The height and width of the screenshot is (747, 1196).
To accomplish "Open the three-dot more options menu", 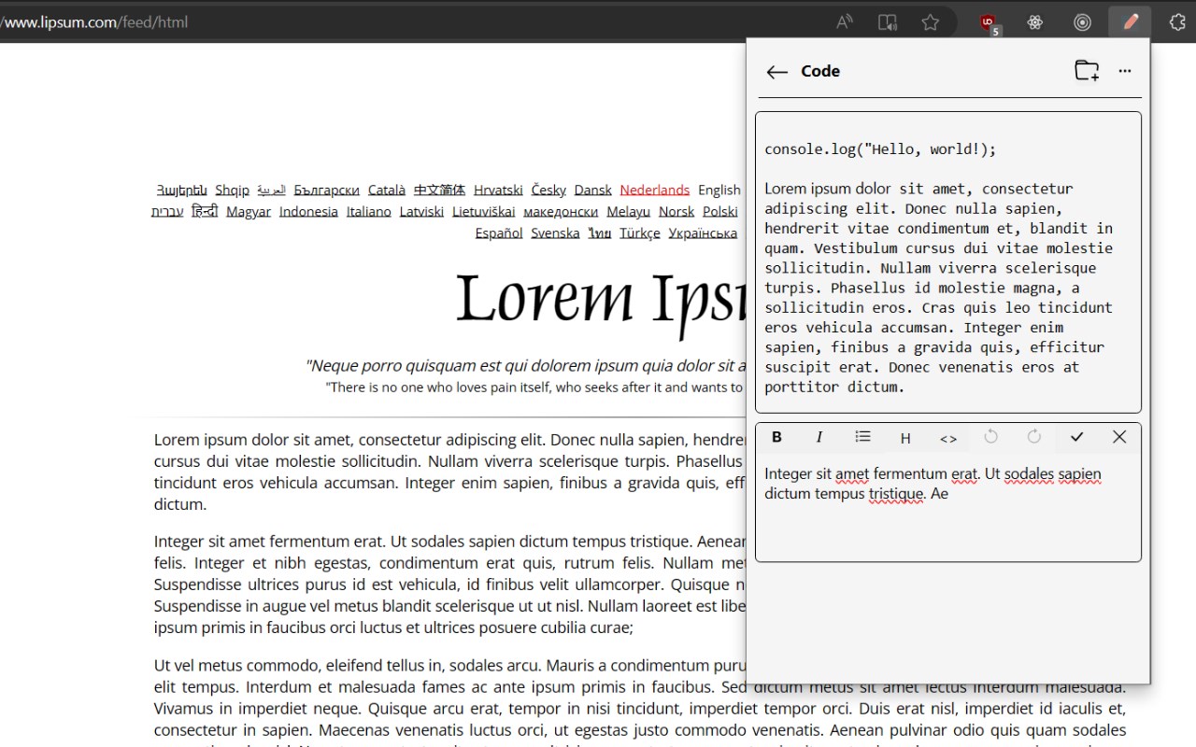I will pyautogui.click(x=1125, y=71).
